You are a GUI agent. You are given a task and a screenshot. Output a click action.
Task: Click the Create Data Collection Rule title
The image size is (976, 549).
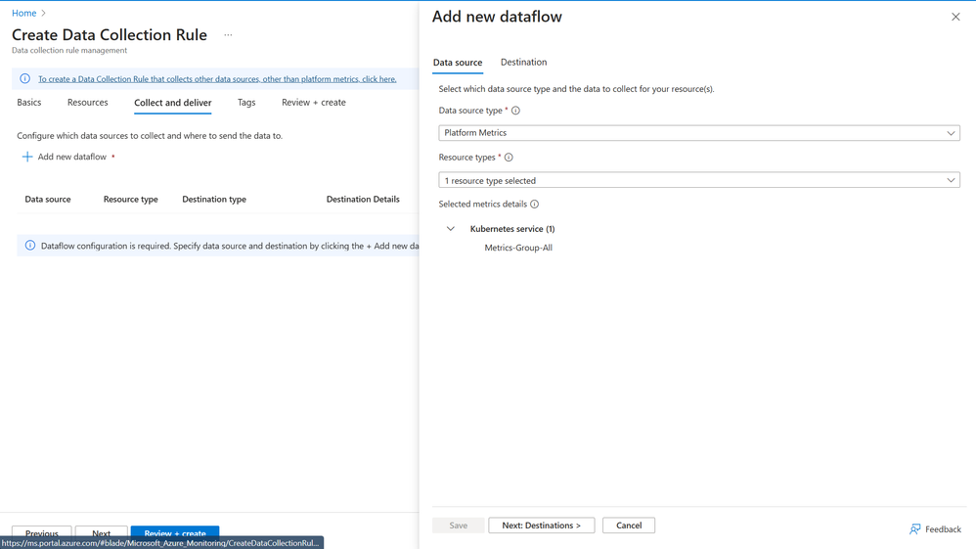point(110,35)
